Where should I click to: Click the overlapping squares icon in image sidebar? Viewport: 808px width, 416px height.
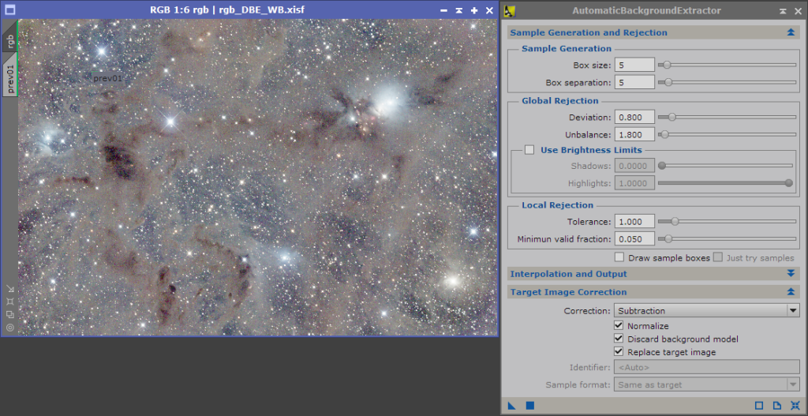10,313
